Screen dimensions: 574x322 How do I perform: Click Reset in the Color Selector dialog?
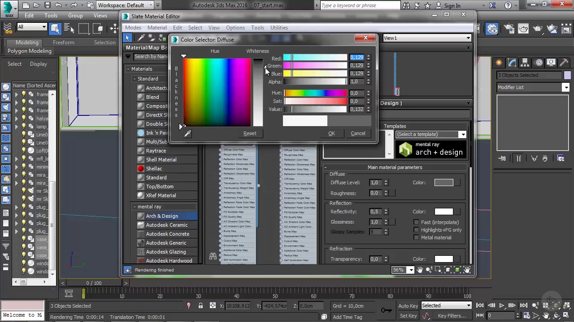point(250,133)
